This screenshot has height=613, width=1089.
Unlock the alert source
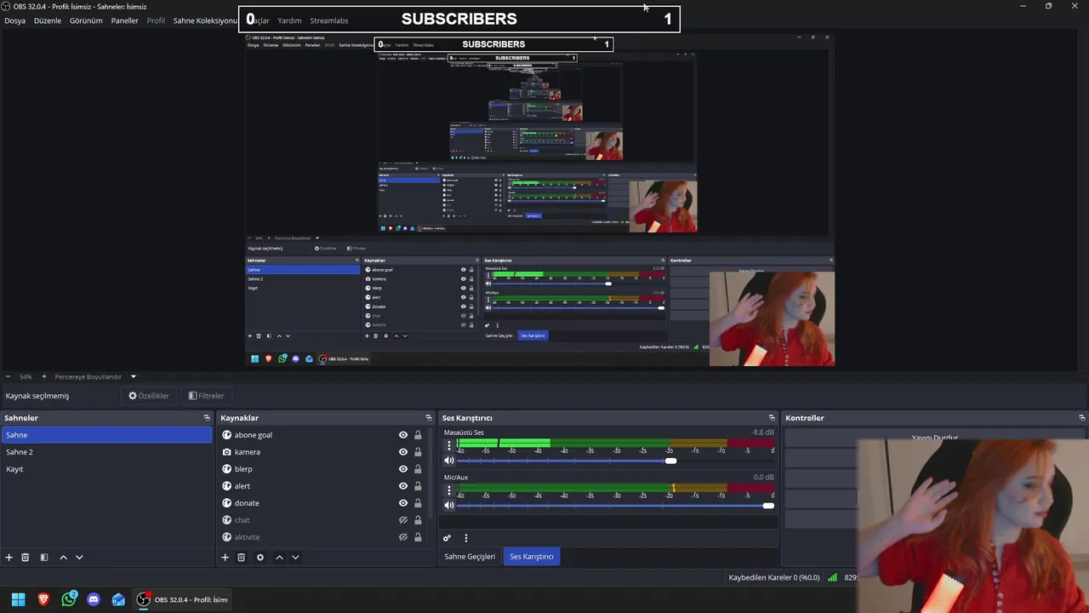point(418,486)
